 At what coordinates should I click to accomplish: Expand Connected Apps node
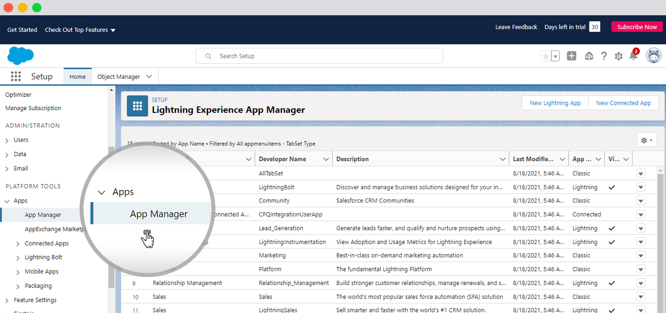coord(18,243)
